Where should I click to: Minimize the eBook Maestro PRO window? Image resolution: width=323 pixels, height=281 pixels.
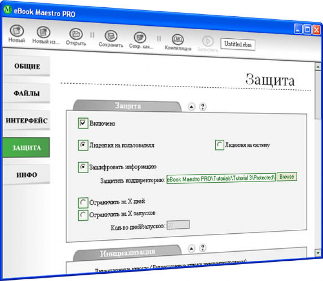pos(298,29)
